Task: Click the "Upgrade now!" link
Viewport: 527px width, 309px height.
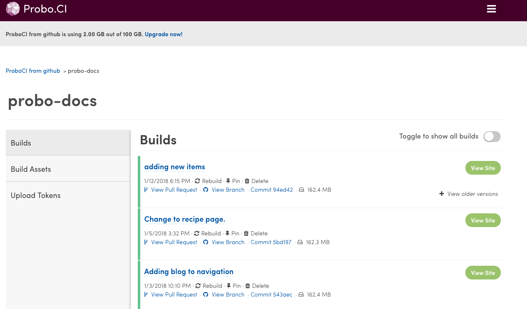Action: coord(164,34)
